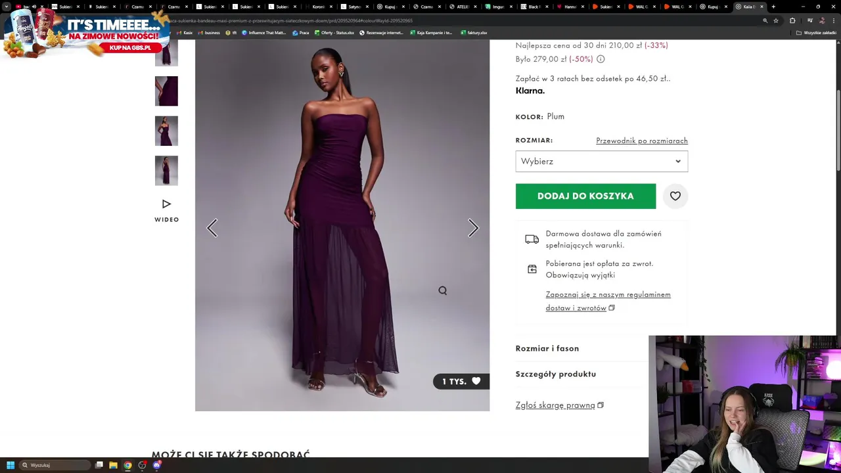Screen dimensions: 841x473
Task: Select the third dress thumbnail in the gallery
Action: tap(166, 131)
